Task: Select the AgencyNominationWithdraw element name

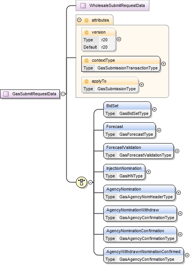Action: click(x=133, y=210)
